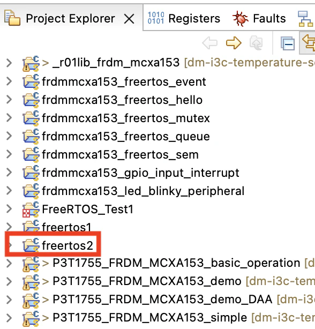The height and width of the screenshot is (329, 315).
Task: Open the hierarchy view tab icon
Action: pyautogui.click(x=305, y=19)
